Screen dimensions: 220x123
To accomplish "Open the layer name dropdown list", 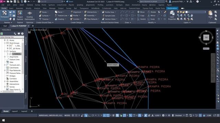I will [205, 12].
